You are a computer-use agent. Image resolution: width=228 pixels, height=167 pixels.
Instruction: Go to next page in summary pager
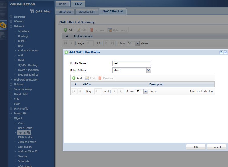click(x=106, y=43)
